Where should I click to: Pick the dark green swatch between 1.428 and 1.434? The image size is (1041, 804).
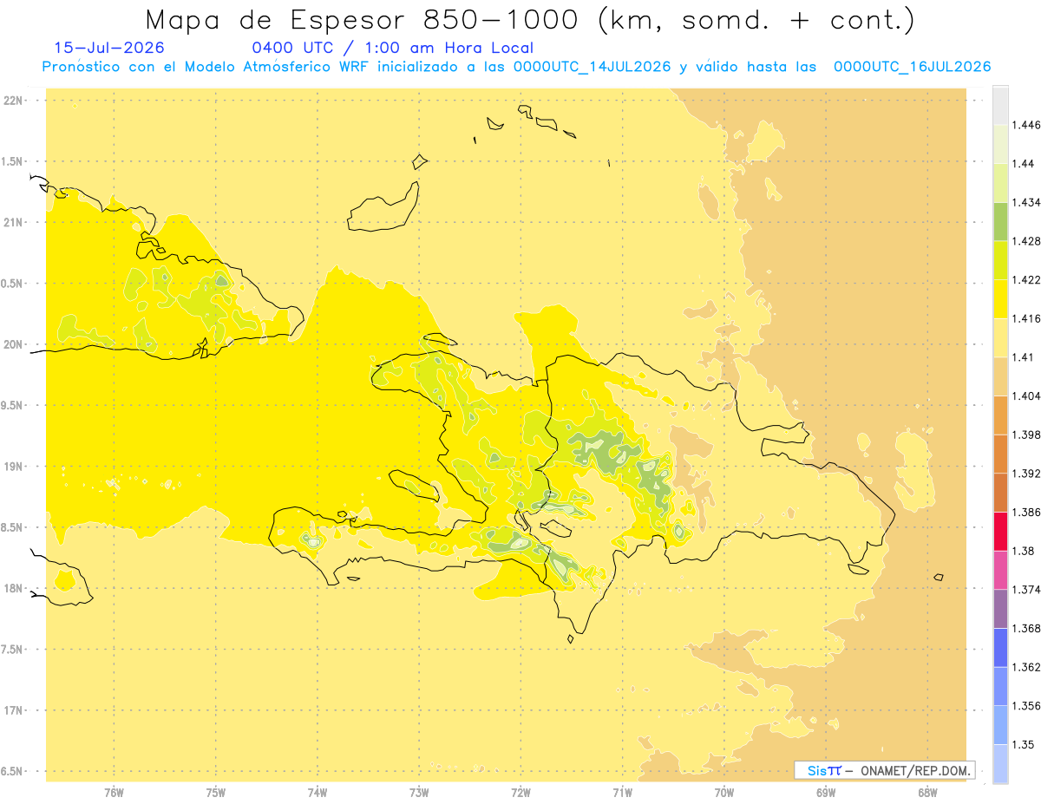1000,222
